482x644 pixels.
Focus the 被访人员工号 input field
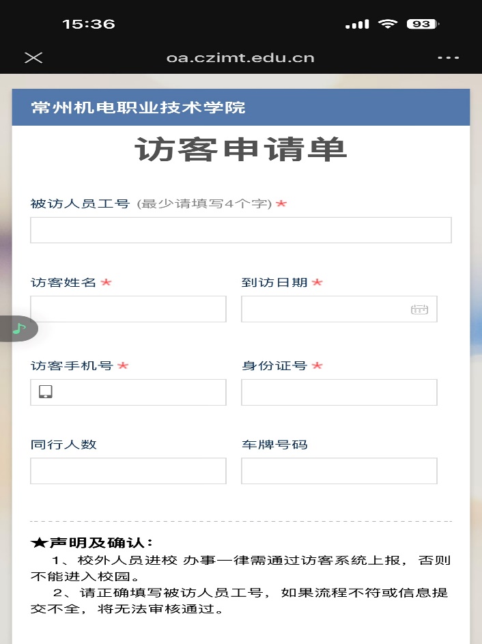(x=240, y=230)
